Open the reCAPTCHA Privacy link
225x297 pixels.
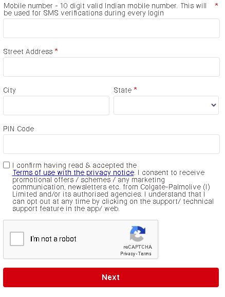point(127,254)
